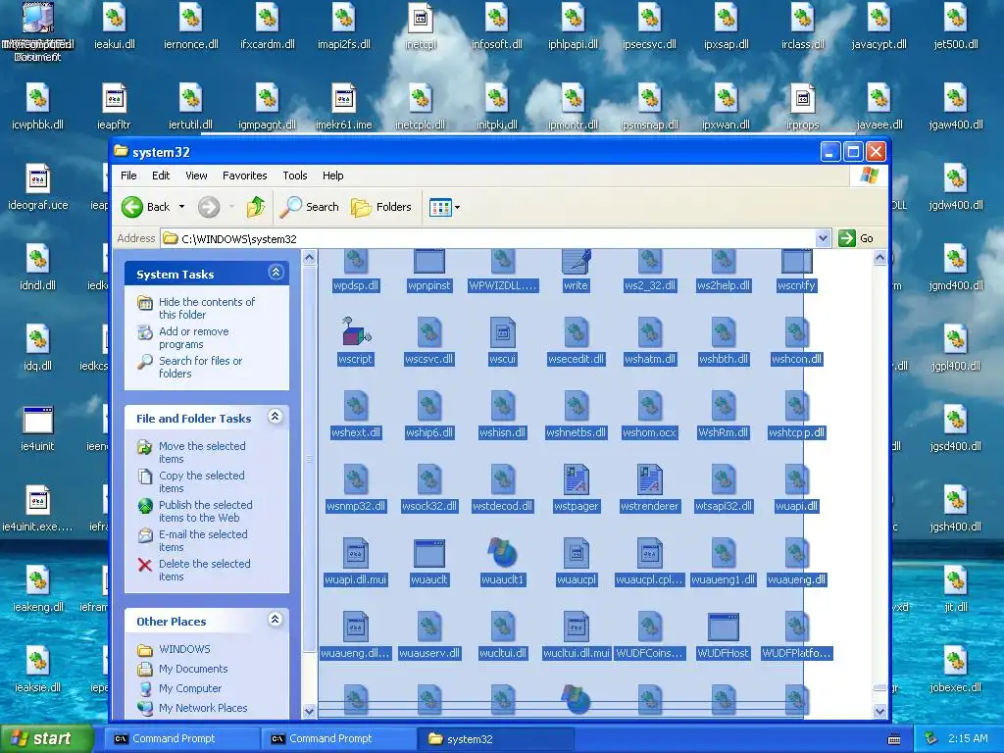1004x753 pixels.
Task: Click E-mail the selected items link
Action: (202, 540)
